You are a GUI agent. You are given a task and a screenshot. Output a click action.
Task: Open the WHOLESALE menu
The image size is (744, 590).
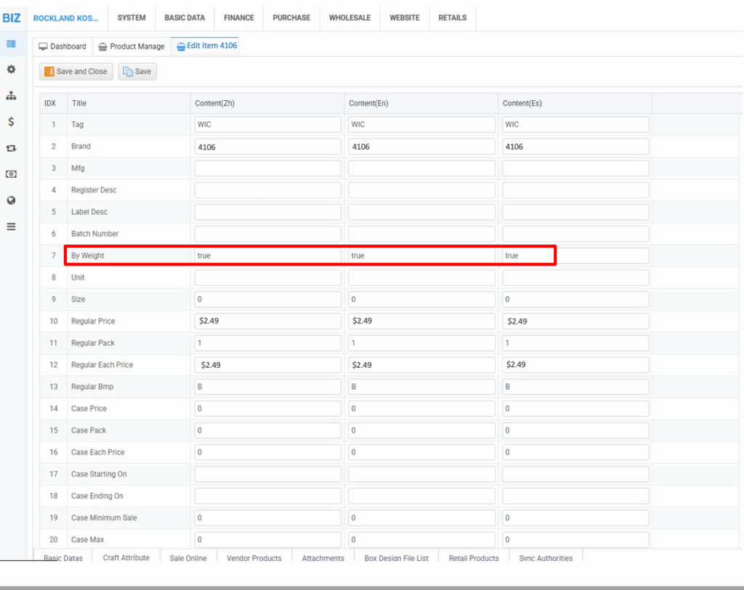coord(349,17)
